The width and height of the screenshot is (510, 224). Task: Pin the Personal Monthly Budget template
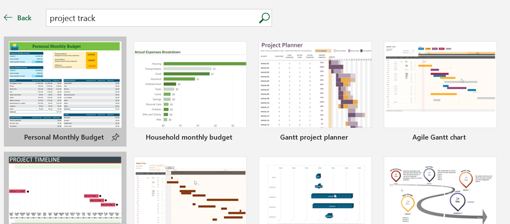[115, 138]
